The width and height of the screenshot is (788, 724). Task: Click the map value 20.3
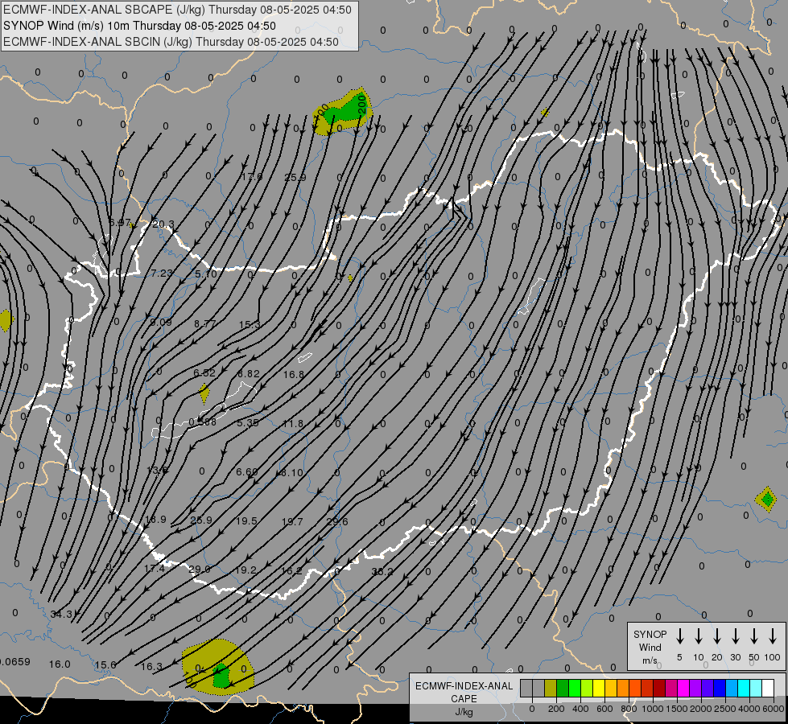click(x=163, y=224)
